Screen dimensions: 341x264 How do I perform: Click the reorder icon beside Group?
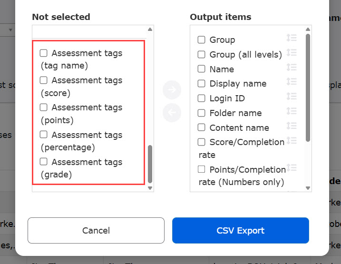click(292, 38)
